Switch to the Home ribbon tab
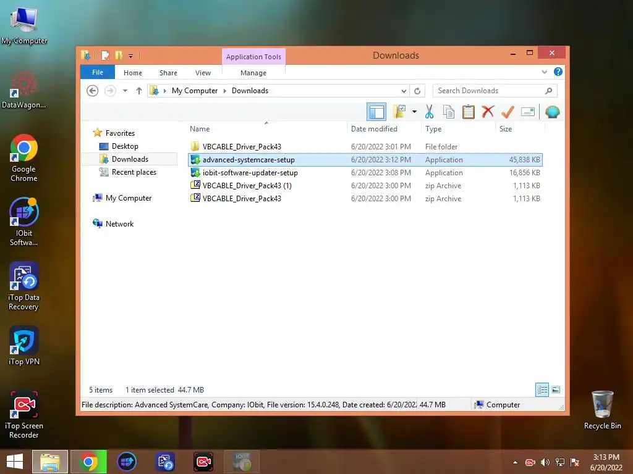Image resolution: width=633 pixels, height=474 pixels. point(133,73)
